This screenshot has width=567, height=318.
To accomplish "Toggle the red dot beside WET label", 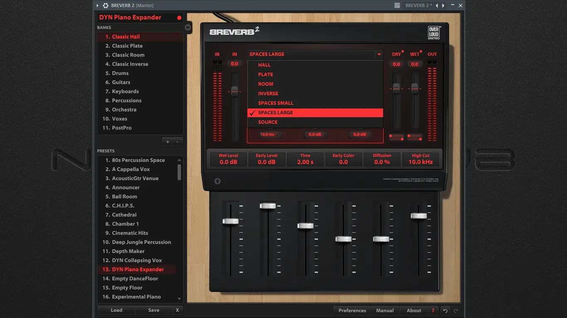I will [421, 52].
